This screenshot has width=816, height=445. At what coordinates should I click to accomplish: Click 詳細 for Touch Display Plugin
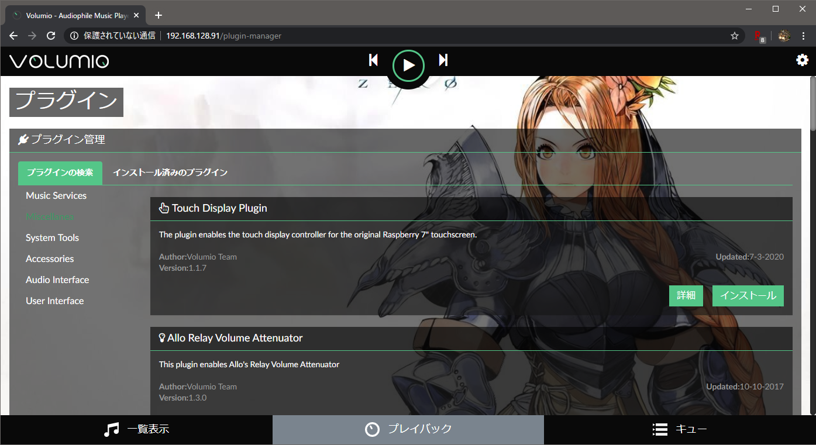(686, 295)
